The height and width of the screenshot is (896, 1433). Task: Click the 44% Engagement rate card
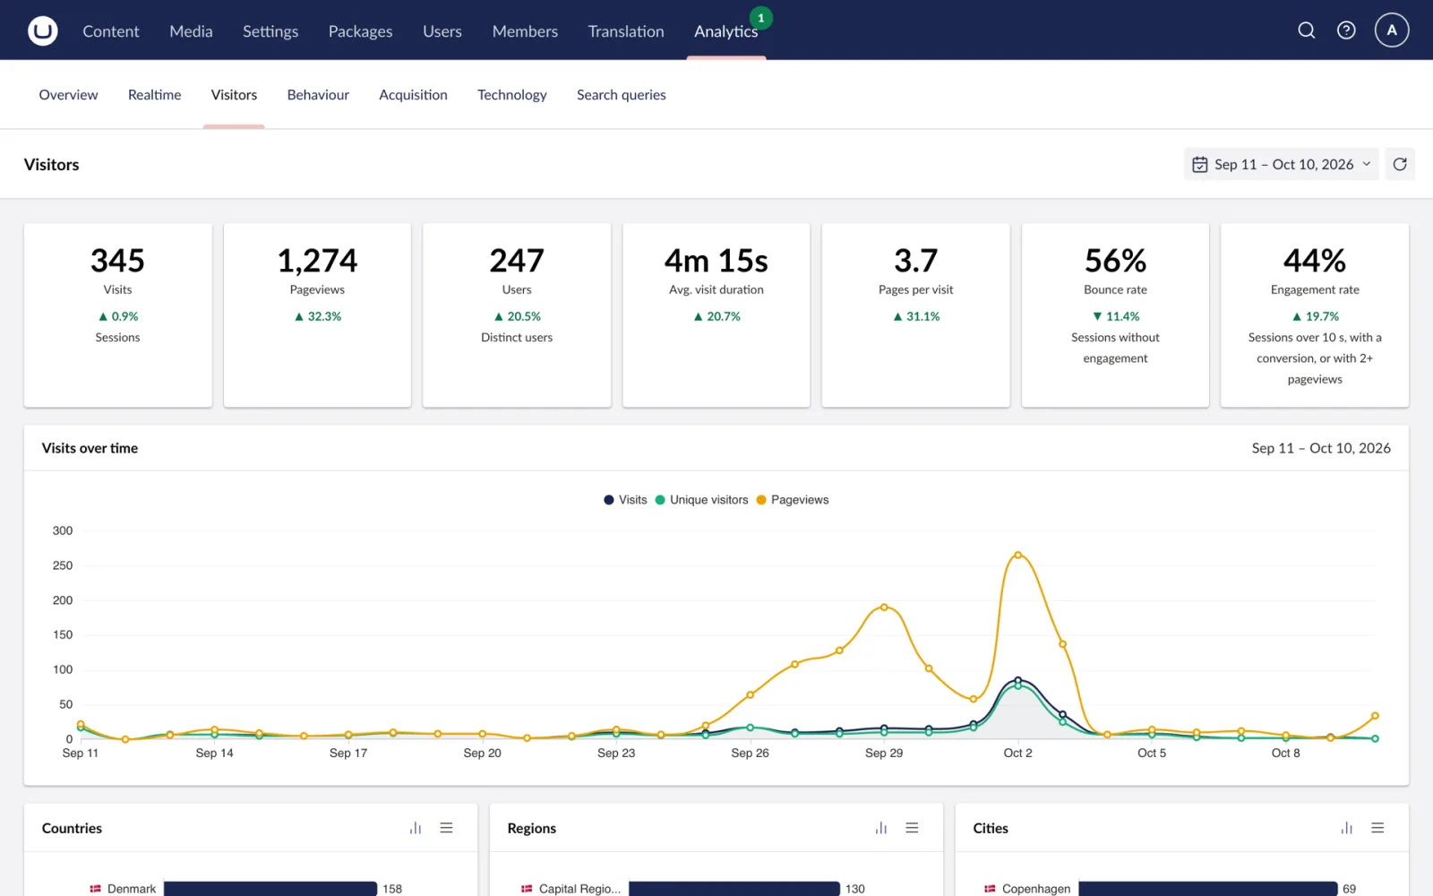pos(1315,315)
